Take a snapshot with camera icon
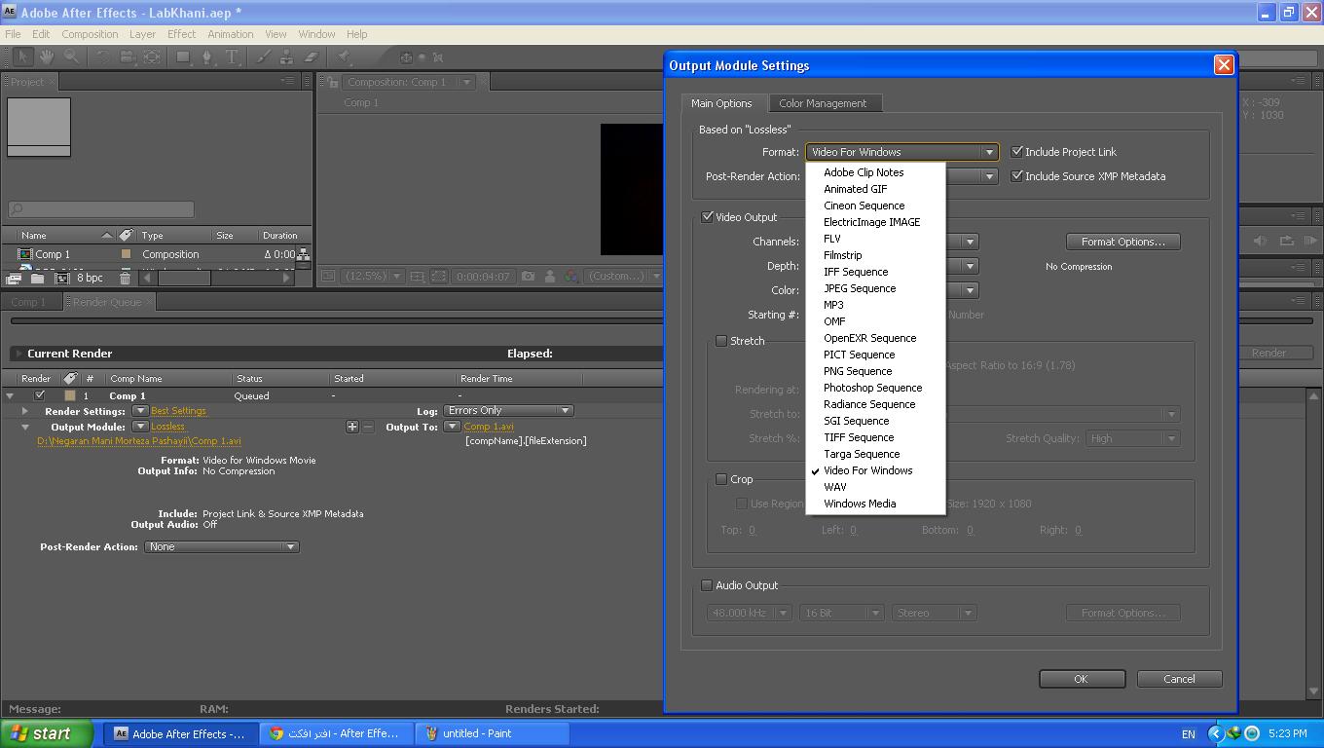1324x748 pixels. [528, 277]
